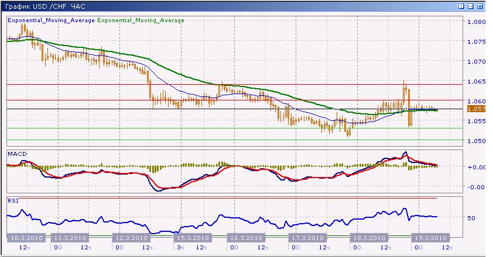Select the green Exponential_Moving_Average legend label
493x257 pixels.
141,20
